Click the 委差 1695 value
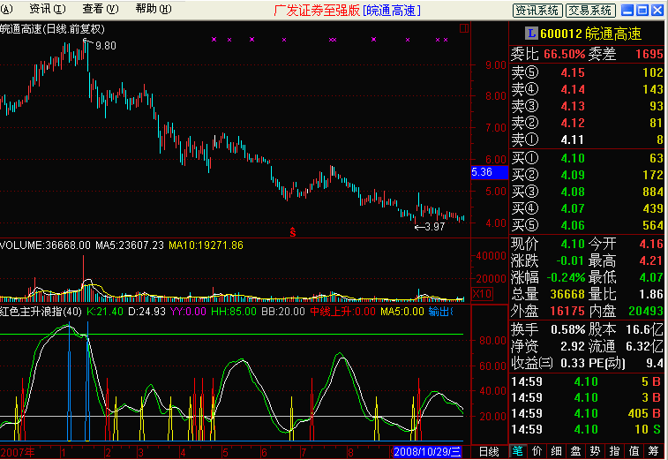Screen dimensions: 668x460 [649, 54]
